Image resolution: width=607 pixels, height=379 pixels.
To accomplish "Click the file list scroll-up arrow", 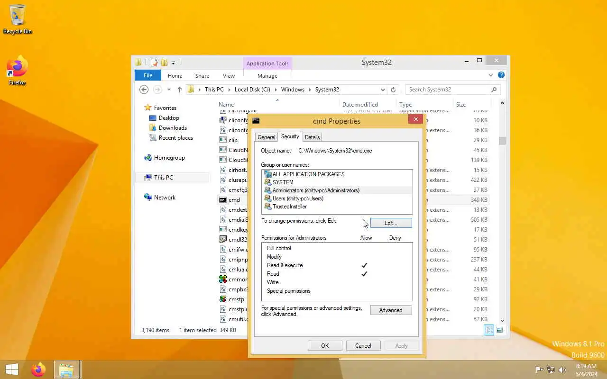I will click(x=502, y=103).
